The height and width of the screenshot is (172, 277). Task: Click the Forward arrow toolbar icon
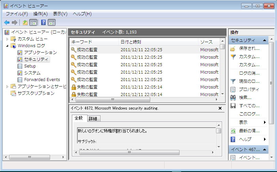(15, 22)
